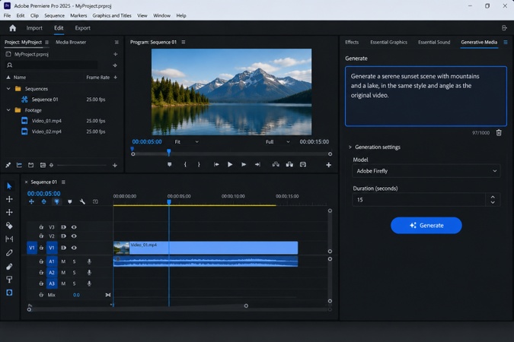This screenshot has height=342, width=514.
Task: Open the File menu
Action: 7,15
